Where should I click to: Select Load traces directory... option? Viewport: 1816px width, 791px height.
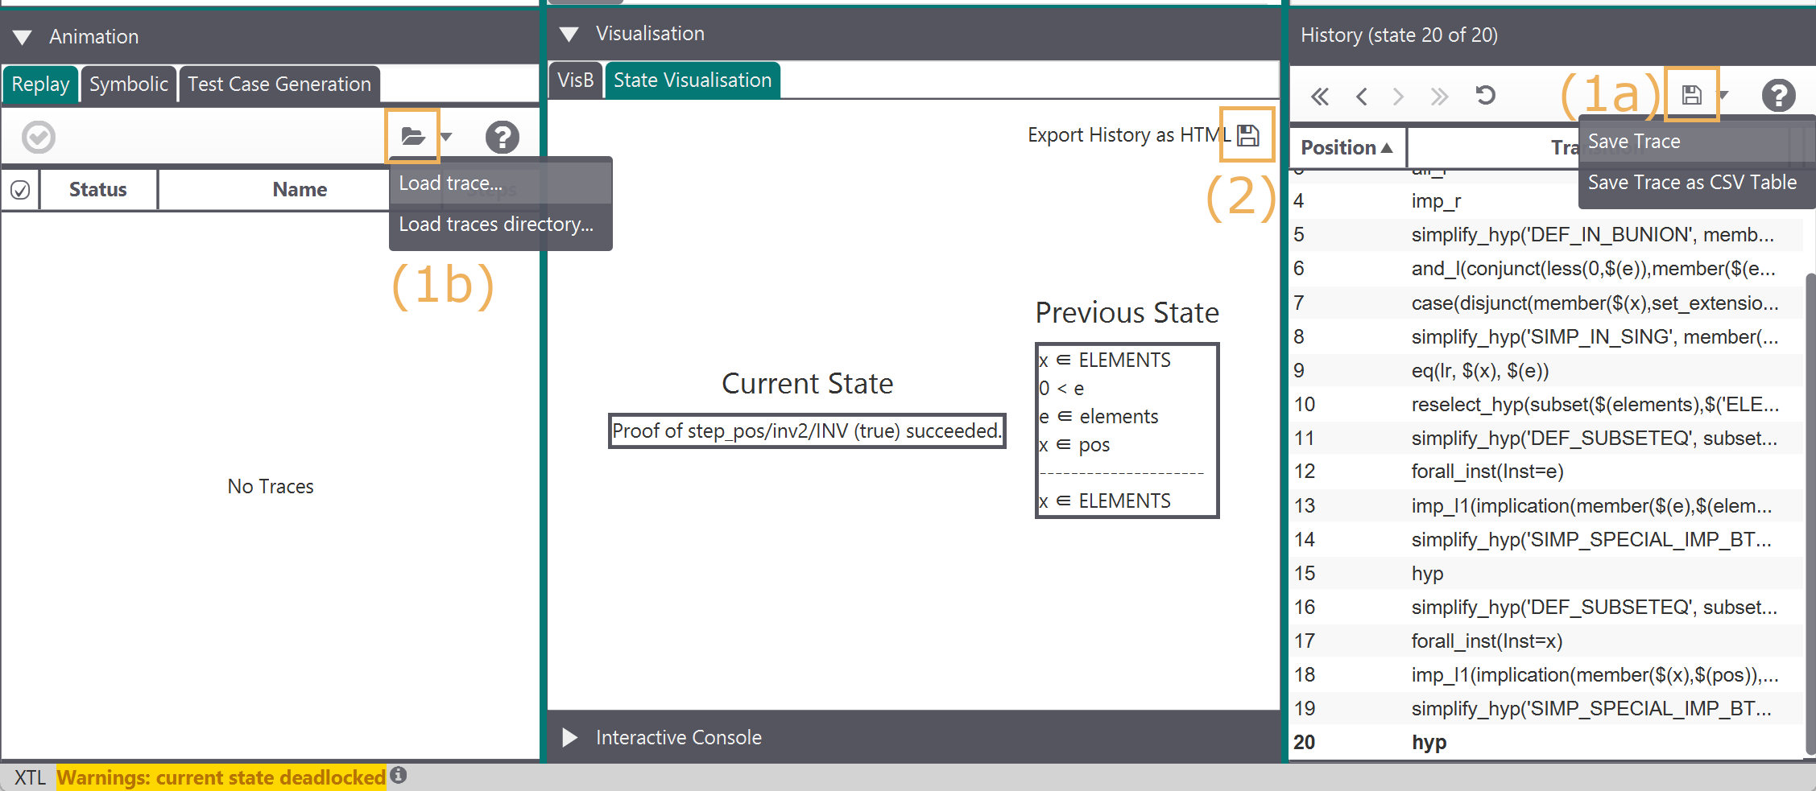click(496, 225)
